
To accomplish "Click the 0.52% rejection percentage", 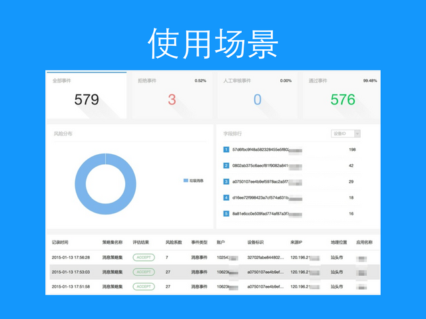I will coord(200,80).
